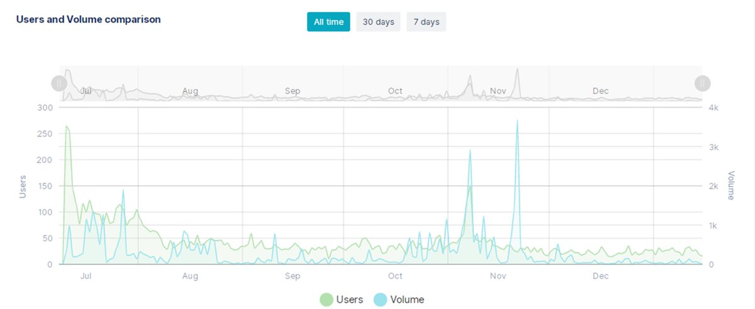Click the tallest Volume peak in November
The image size is (755, 309).
click(x=517, y=121)
